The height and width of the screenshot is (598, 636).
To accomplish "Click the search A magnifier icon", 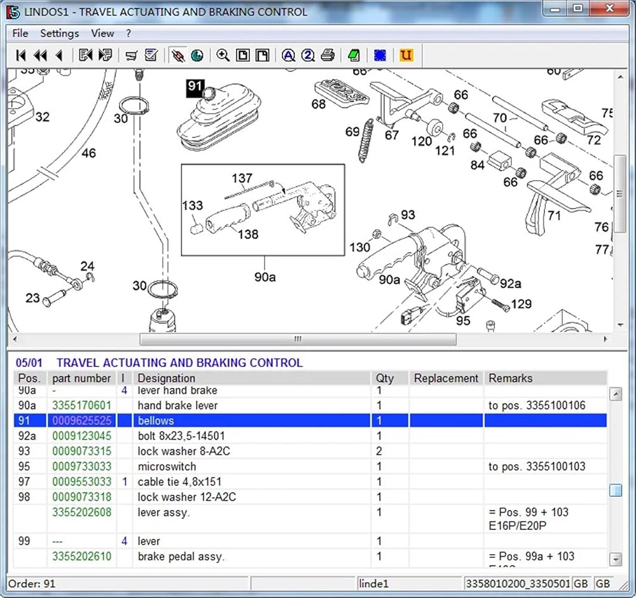I will tap(288, 55).
